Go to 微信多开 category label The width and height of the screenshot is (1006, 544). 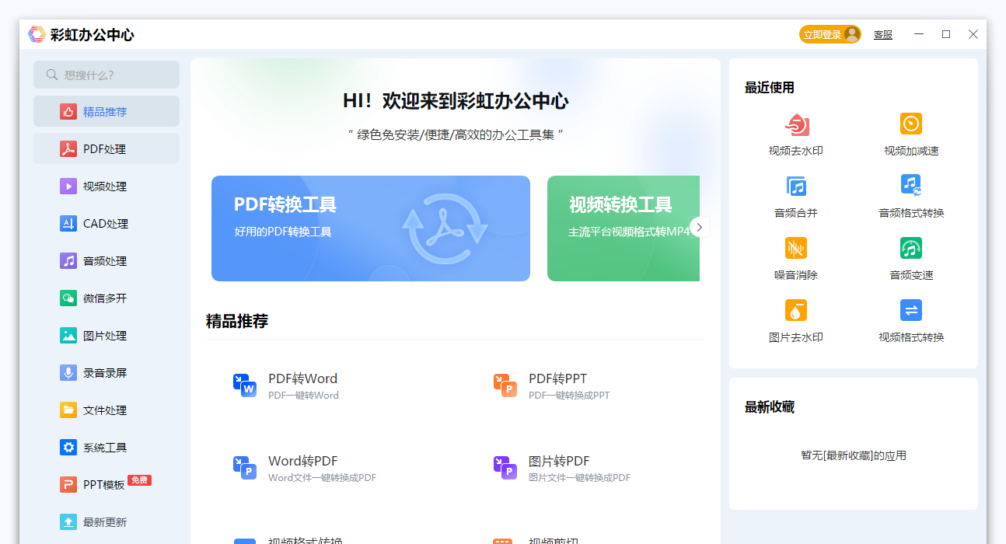coord(105,298)
